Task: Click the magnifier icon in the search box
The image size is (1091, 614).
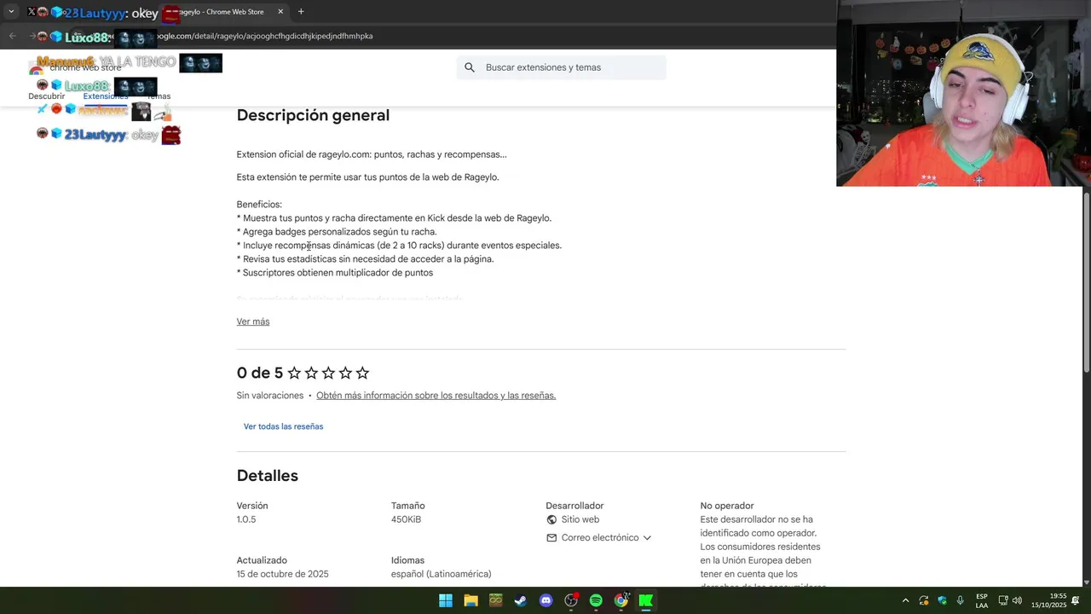Action: tap(470, 67)
